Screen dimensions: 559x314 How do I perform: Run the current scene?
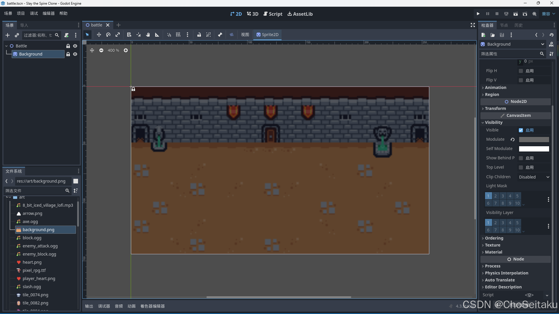click(516, 14)
